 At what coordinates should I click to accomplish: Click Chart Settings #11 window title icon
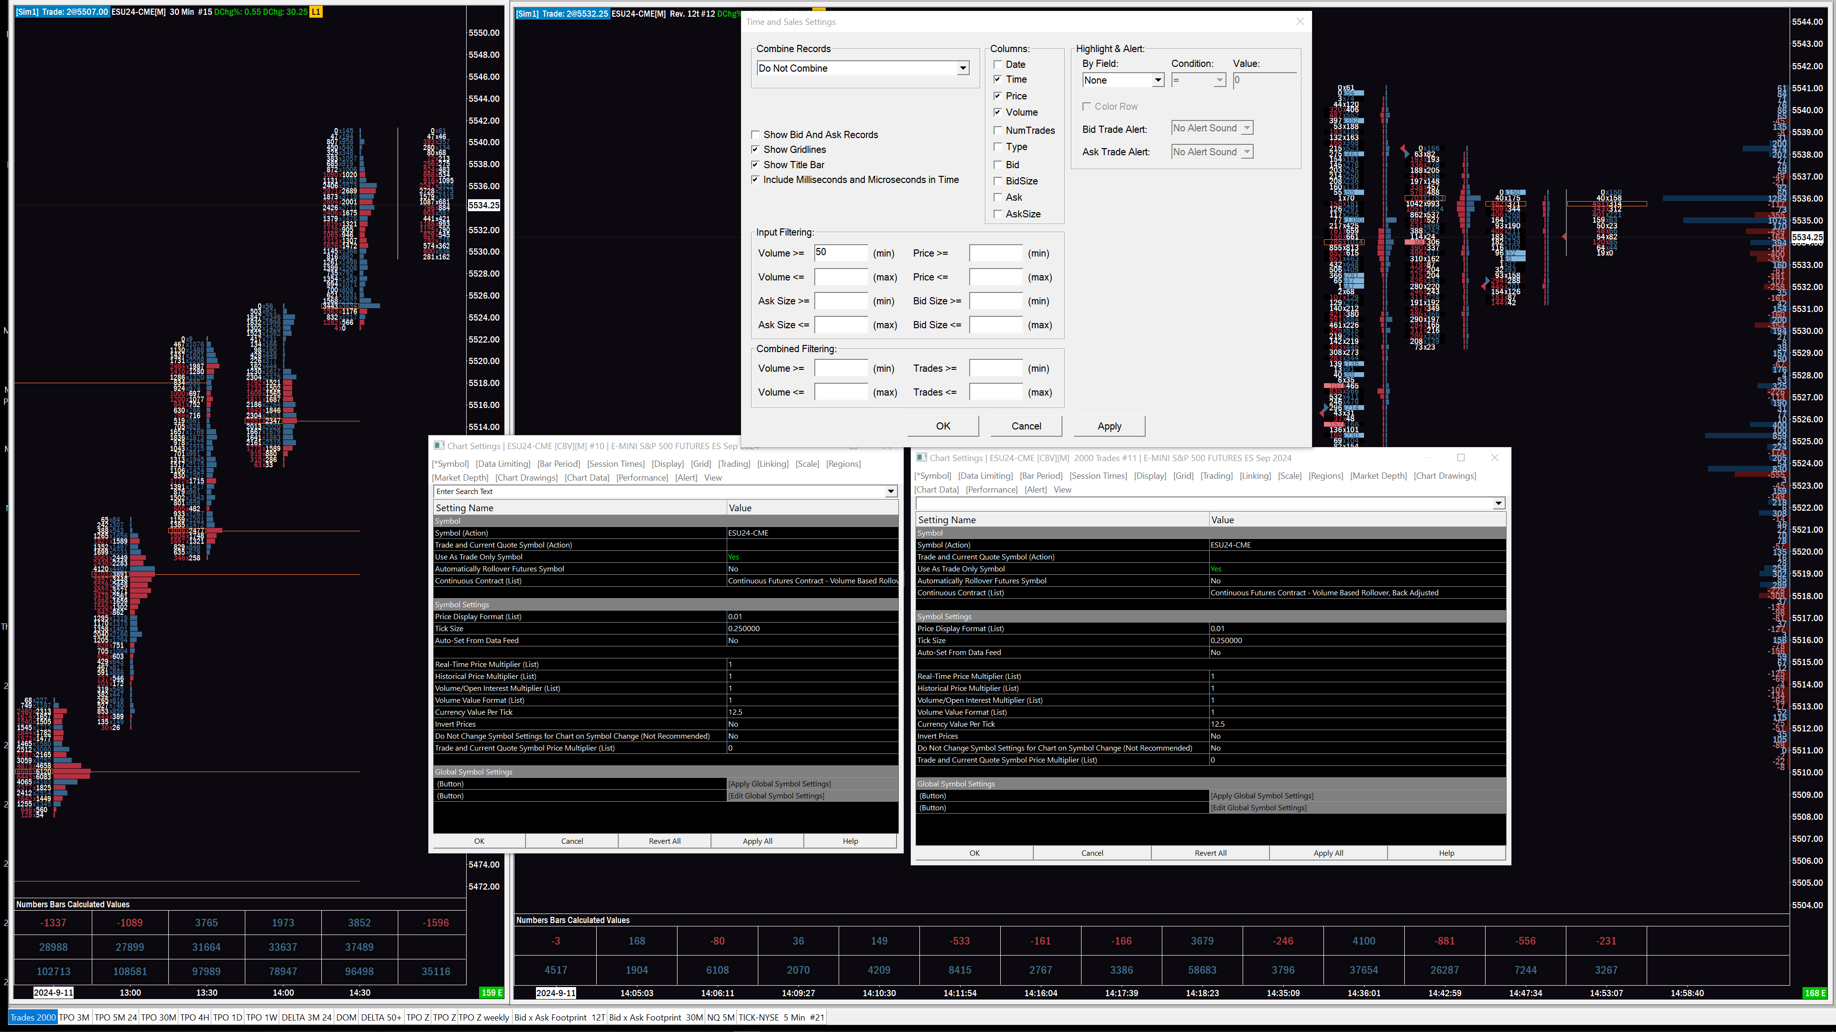[x=921, y=458]
